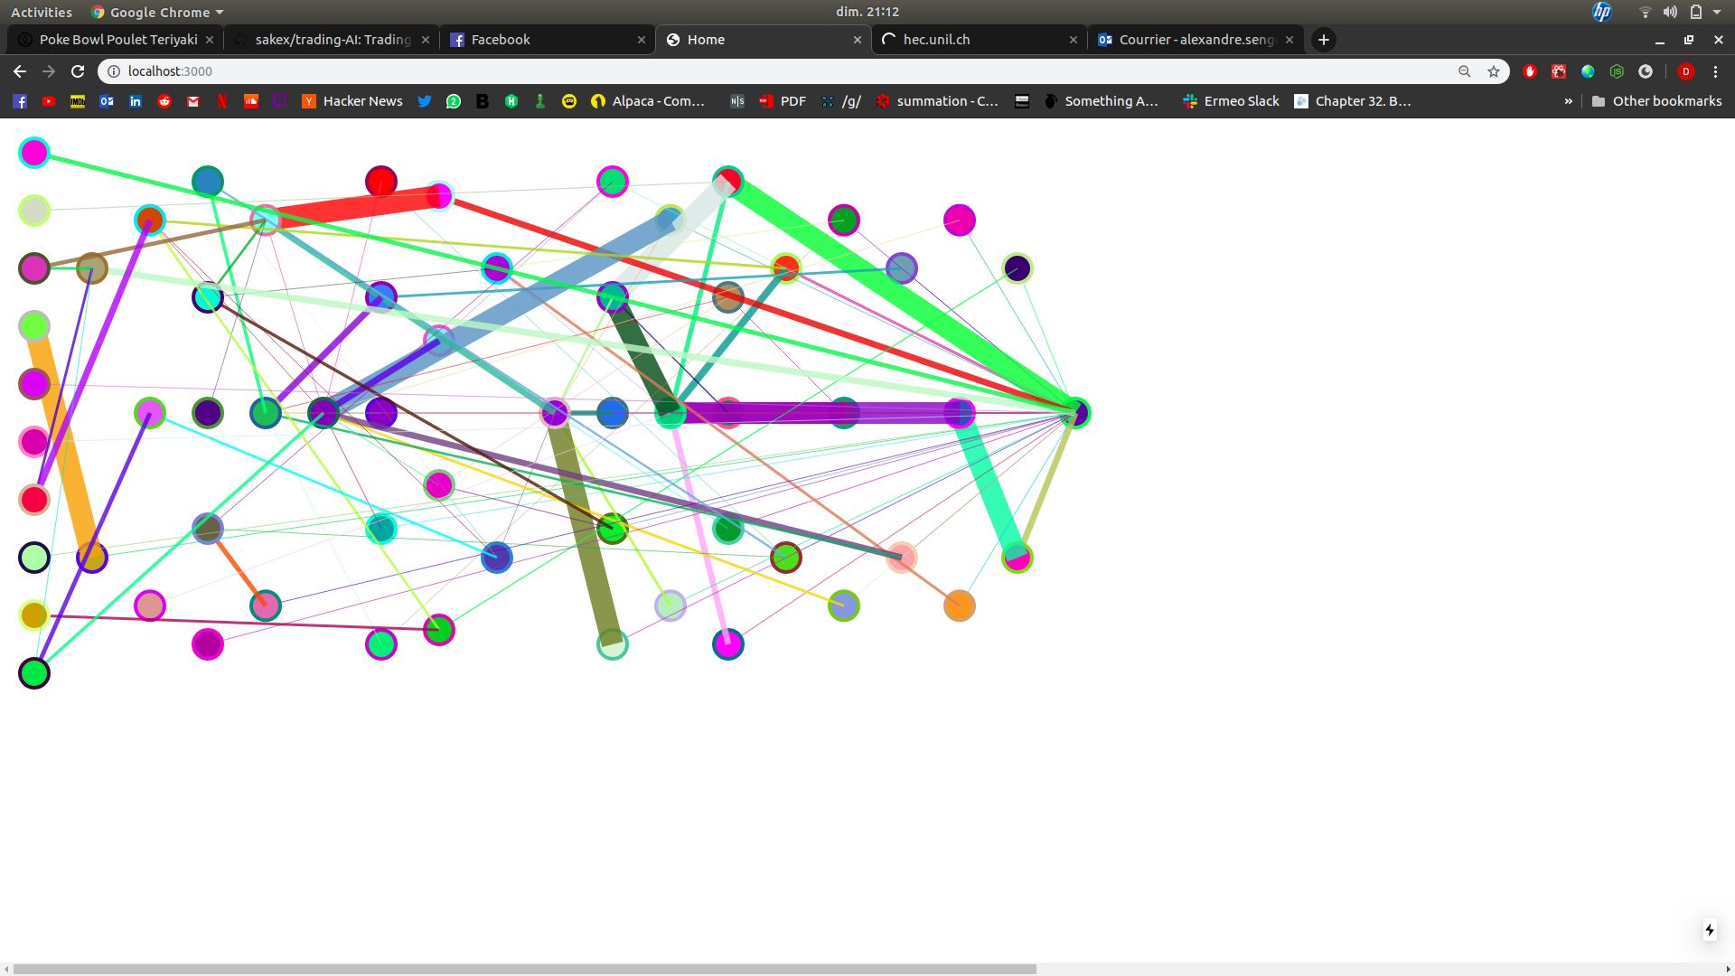Open the Gmail bookmark icon
Screen dimensions: 1735x976
pos(193,101)
